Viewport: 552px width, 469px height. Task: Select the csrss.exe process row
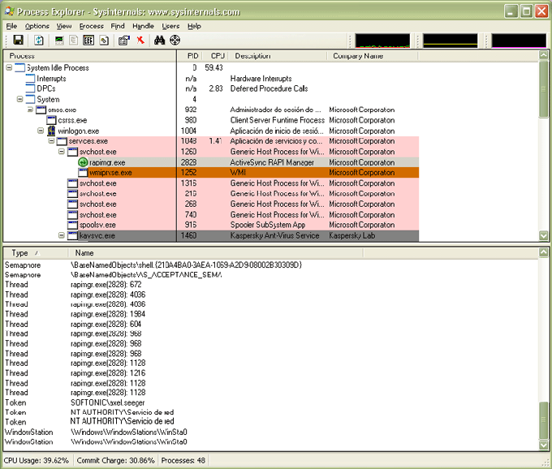pos(211,120)
